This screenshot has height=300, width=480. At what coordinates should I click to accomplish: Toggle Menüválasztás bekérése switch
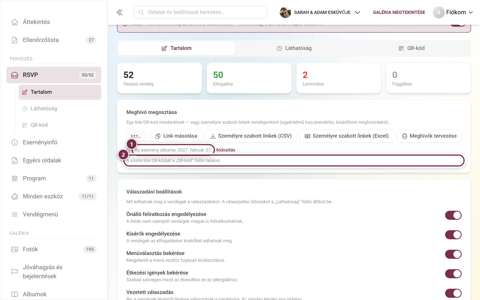point(453,254)
